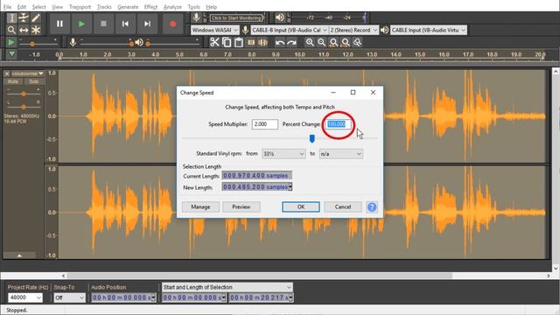Click the horizontal scrollbar below tracks

pyautogui.click(x=260, y=276)
